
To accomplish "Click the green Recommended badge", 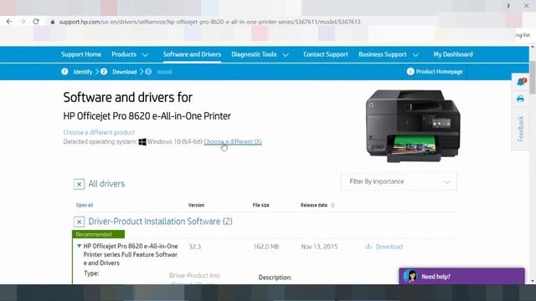I will [99, 234].
